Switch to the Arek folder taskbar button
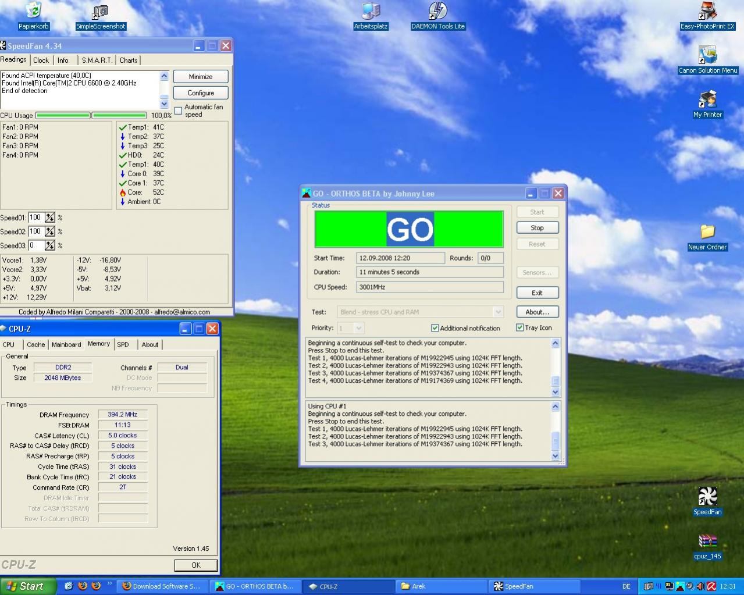The height and width of the screenshot is (595, 744). click(441, 586)
